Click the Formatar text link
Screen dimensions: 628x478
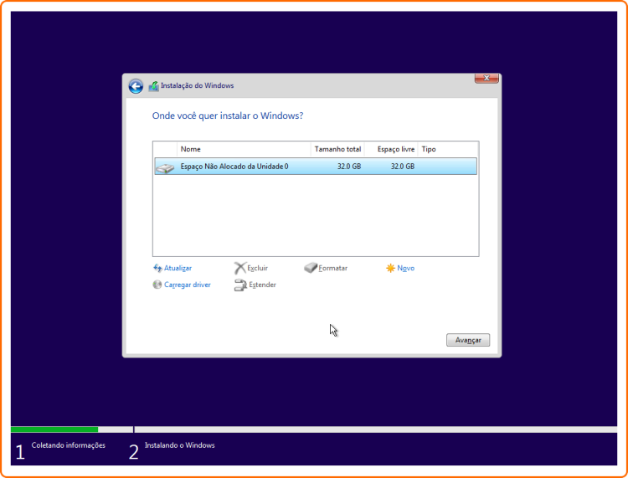point(332,268)
